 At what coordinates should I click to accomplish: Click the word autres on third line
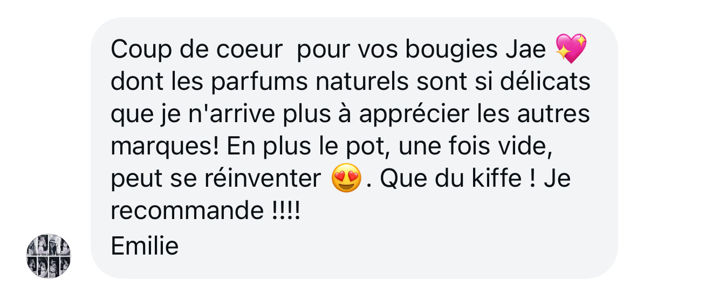[x=553, y=115]
